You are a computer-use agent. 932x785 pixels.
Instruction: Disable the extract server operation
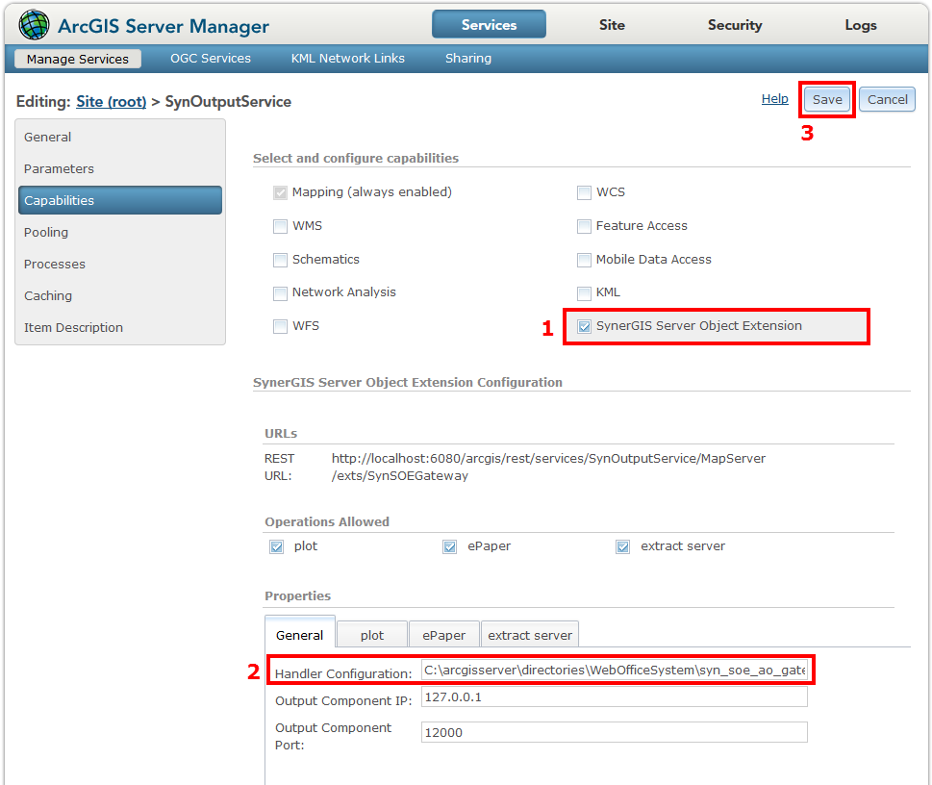point(622,545)
